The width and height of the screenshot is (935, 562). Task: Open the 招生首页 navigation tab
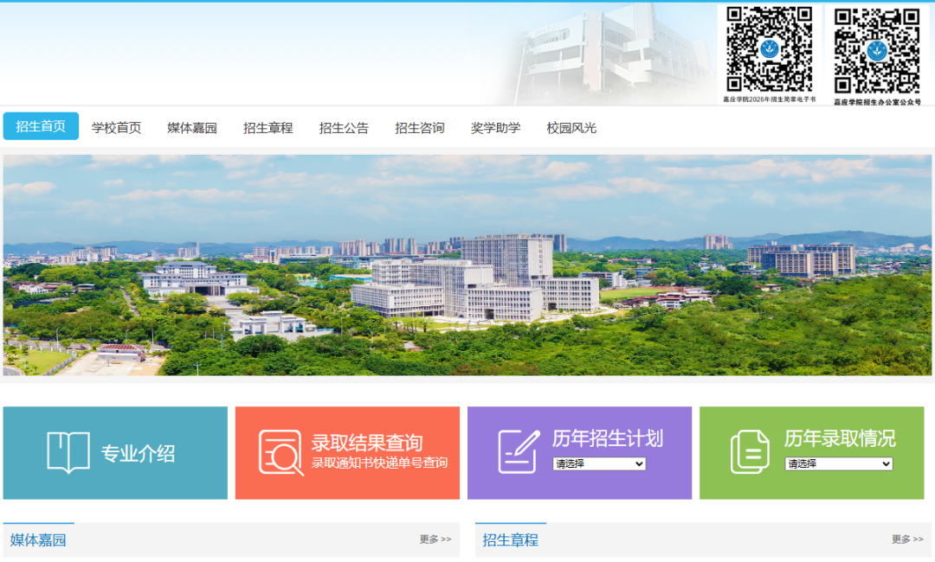[x=41, y=126]
